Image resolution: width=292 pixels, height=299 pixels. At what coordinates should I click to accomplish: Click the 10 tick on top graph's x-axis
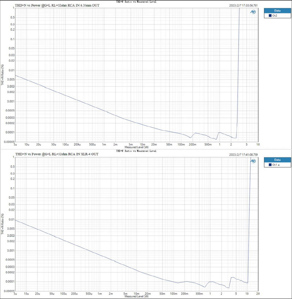(x=258, y=144)
